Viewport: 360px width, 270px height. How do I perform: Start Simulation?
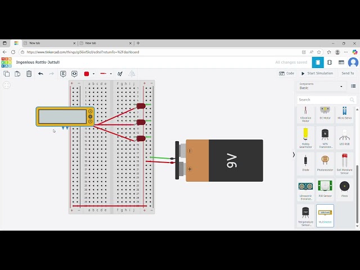(x=317, y=74)
